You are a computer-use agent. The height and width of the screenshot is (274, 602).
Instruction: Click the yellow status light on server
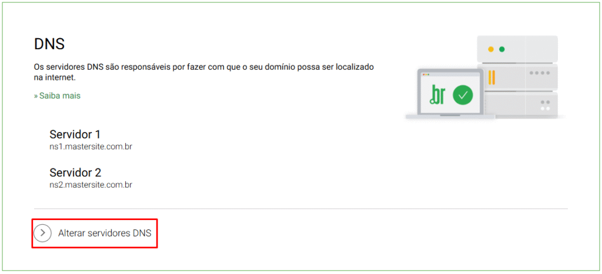click(490, 49)
